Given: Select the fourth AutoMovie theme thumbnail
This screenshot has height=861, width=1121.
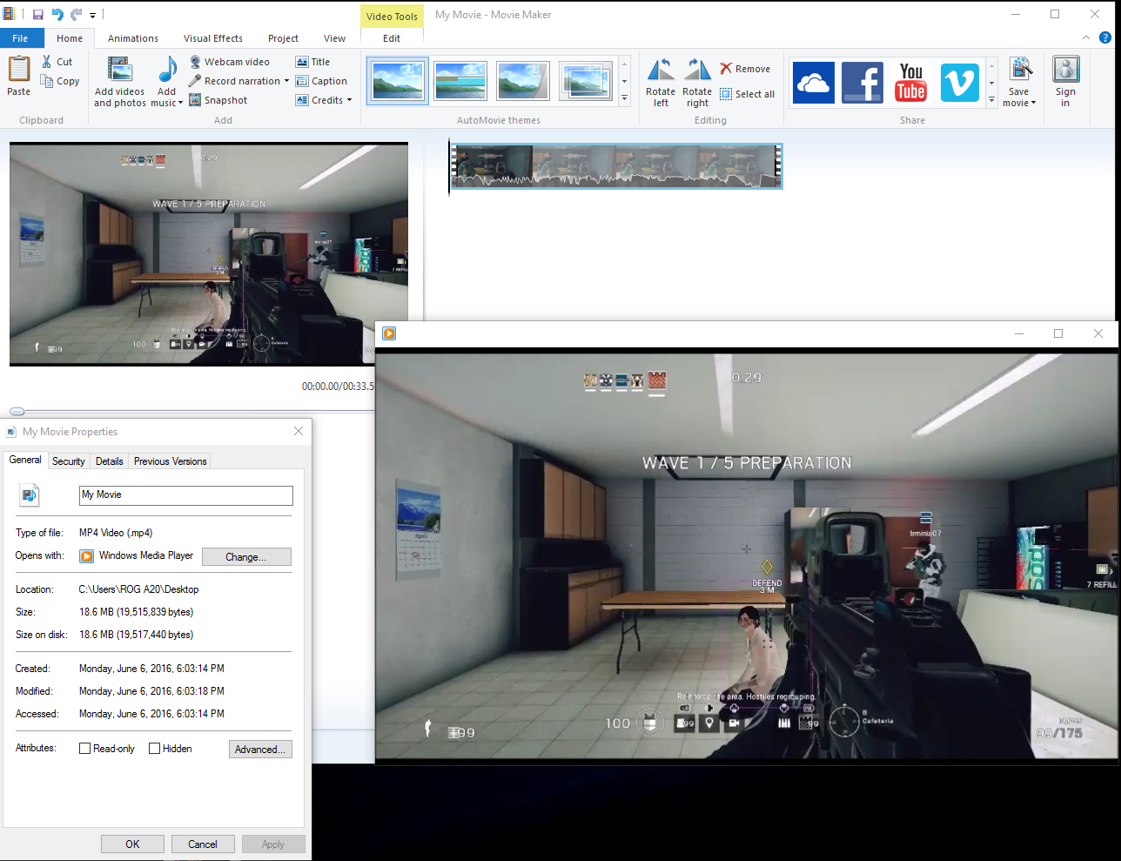Looking at the screenshot, I should click(x=586, y=81).
